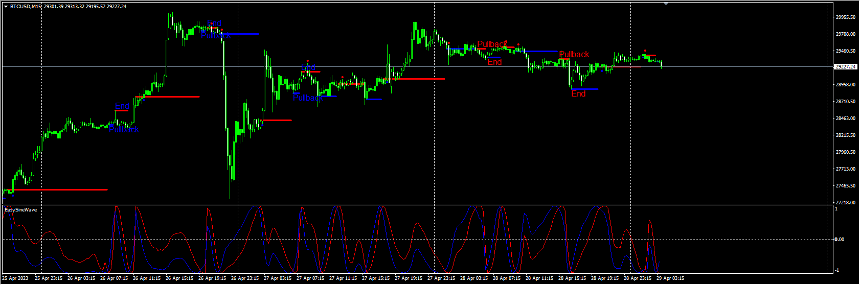Click the 28 Apr 07:15 time label
Image resolution: width=860 pixels, height=285 pixels.
[507, 279]
